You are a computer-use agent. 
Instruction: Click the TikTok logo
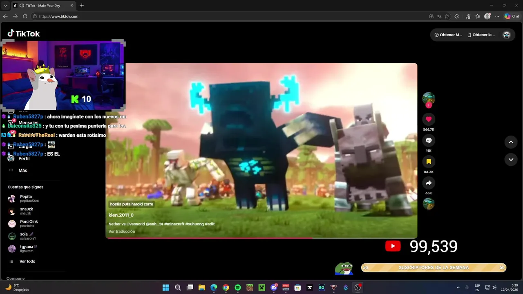pos(24,33)
